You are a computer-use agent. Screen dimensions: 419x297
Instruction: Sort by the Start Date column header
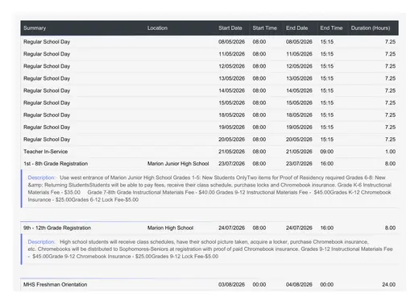[x=230, y=28]
